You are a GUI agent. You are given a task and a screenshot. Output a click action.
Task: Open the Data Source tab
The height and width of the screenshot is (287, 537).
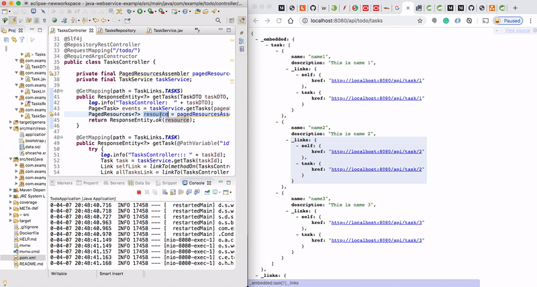tap(139, 183)
